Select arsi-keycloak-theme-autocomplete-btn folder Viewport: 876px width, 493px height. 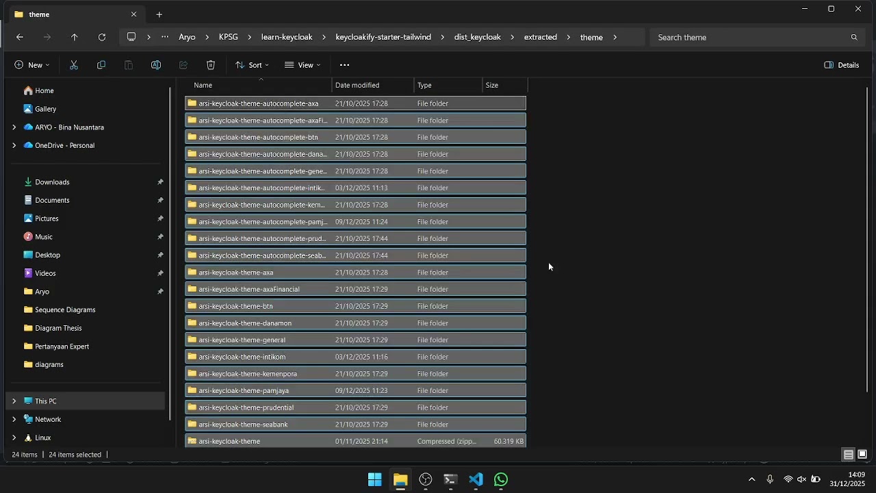tap(356, 137)
